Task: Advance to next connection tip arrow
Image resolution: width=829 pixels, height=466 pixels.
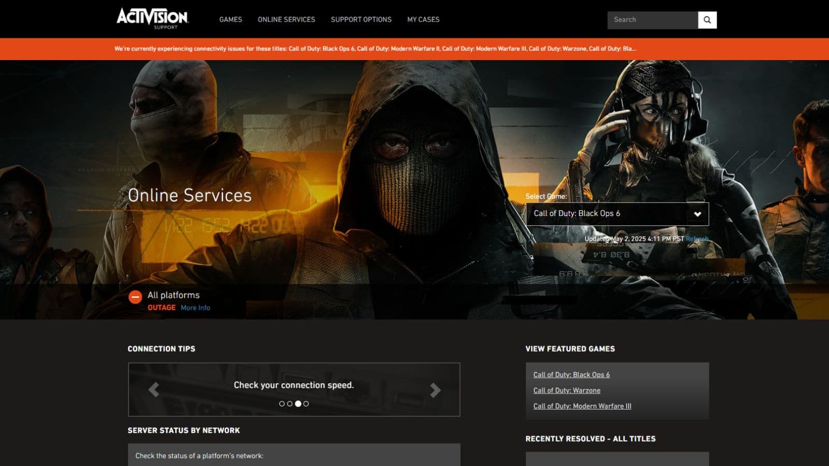Action: pyautogui.click(x=435, y=390)
